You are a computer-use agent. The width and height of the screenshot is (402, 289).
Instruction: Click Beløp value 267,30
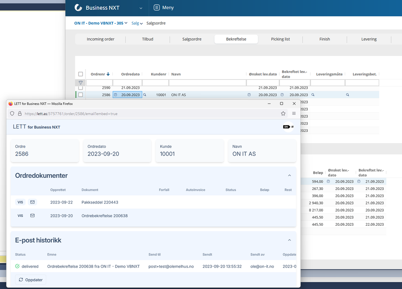point(317,189)
